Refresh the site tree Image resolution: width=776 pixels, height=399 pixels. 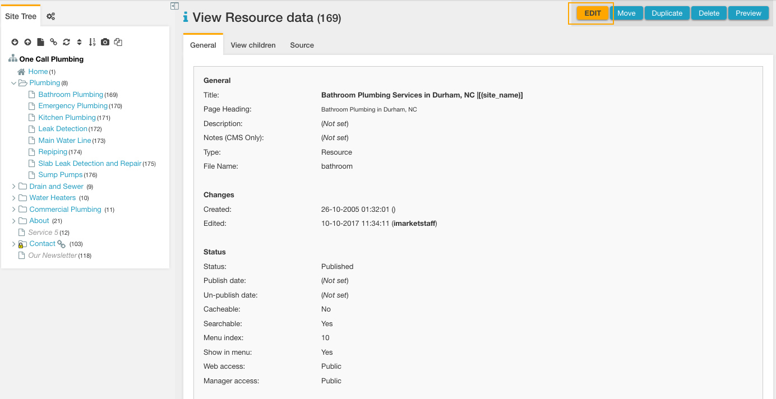coord(66,42)
